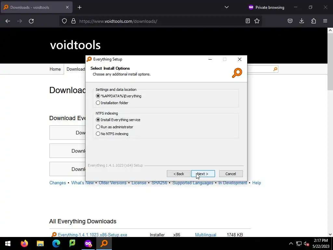The image size is (333, 250).
Task: Click the Multilingual link for x86 installer
Action: (206, 235)
